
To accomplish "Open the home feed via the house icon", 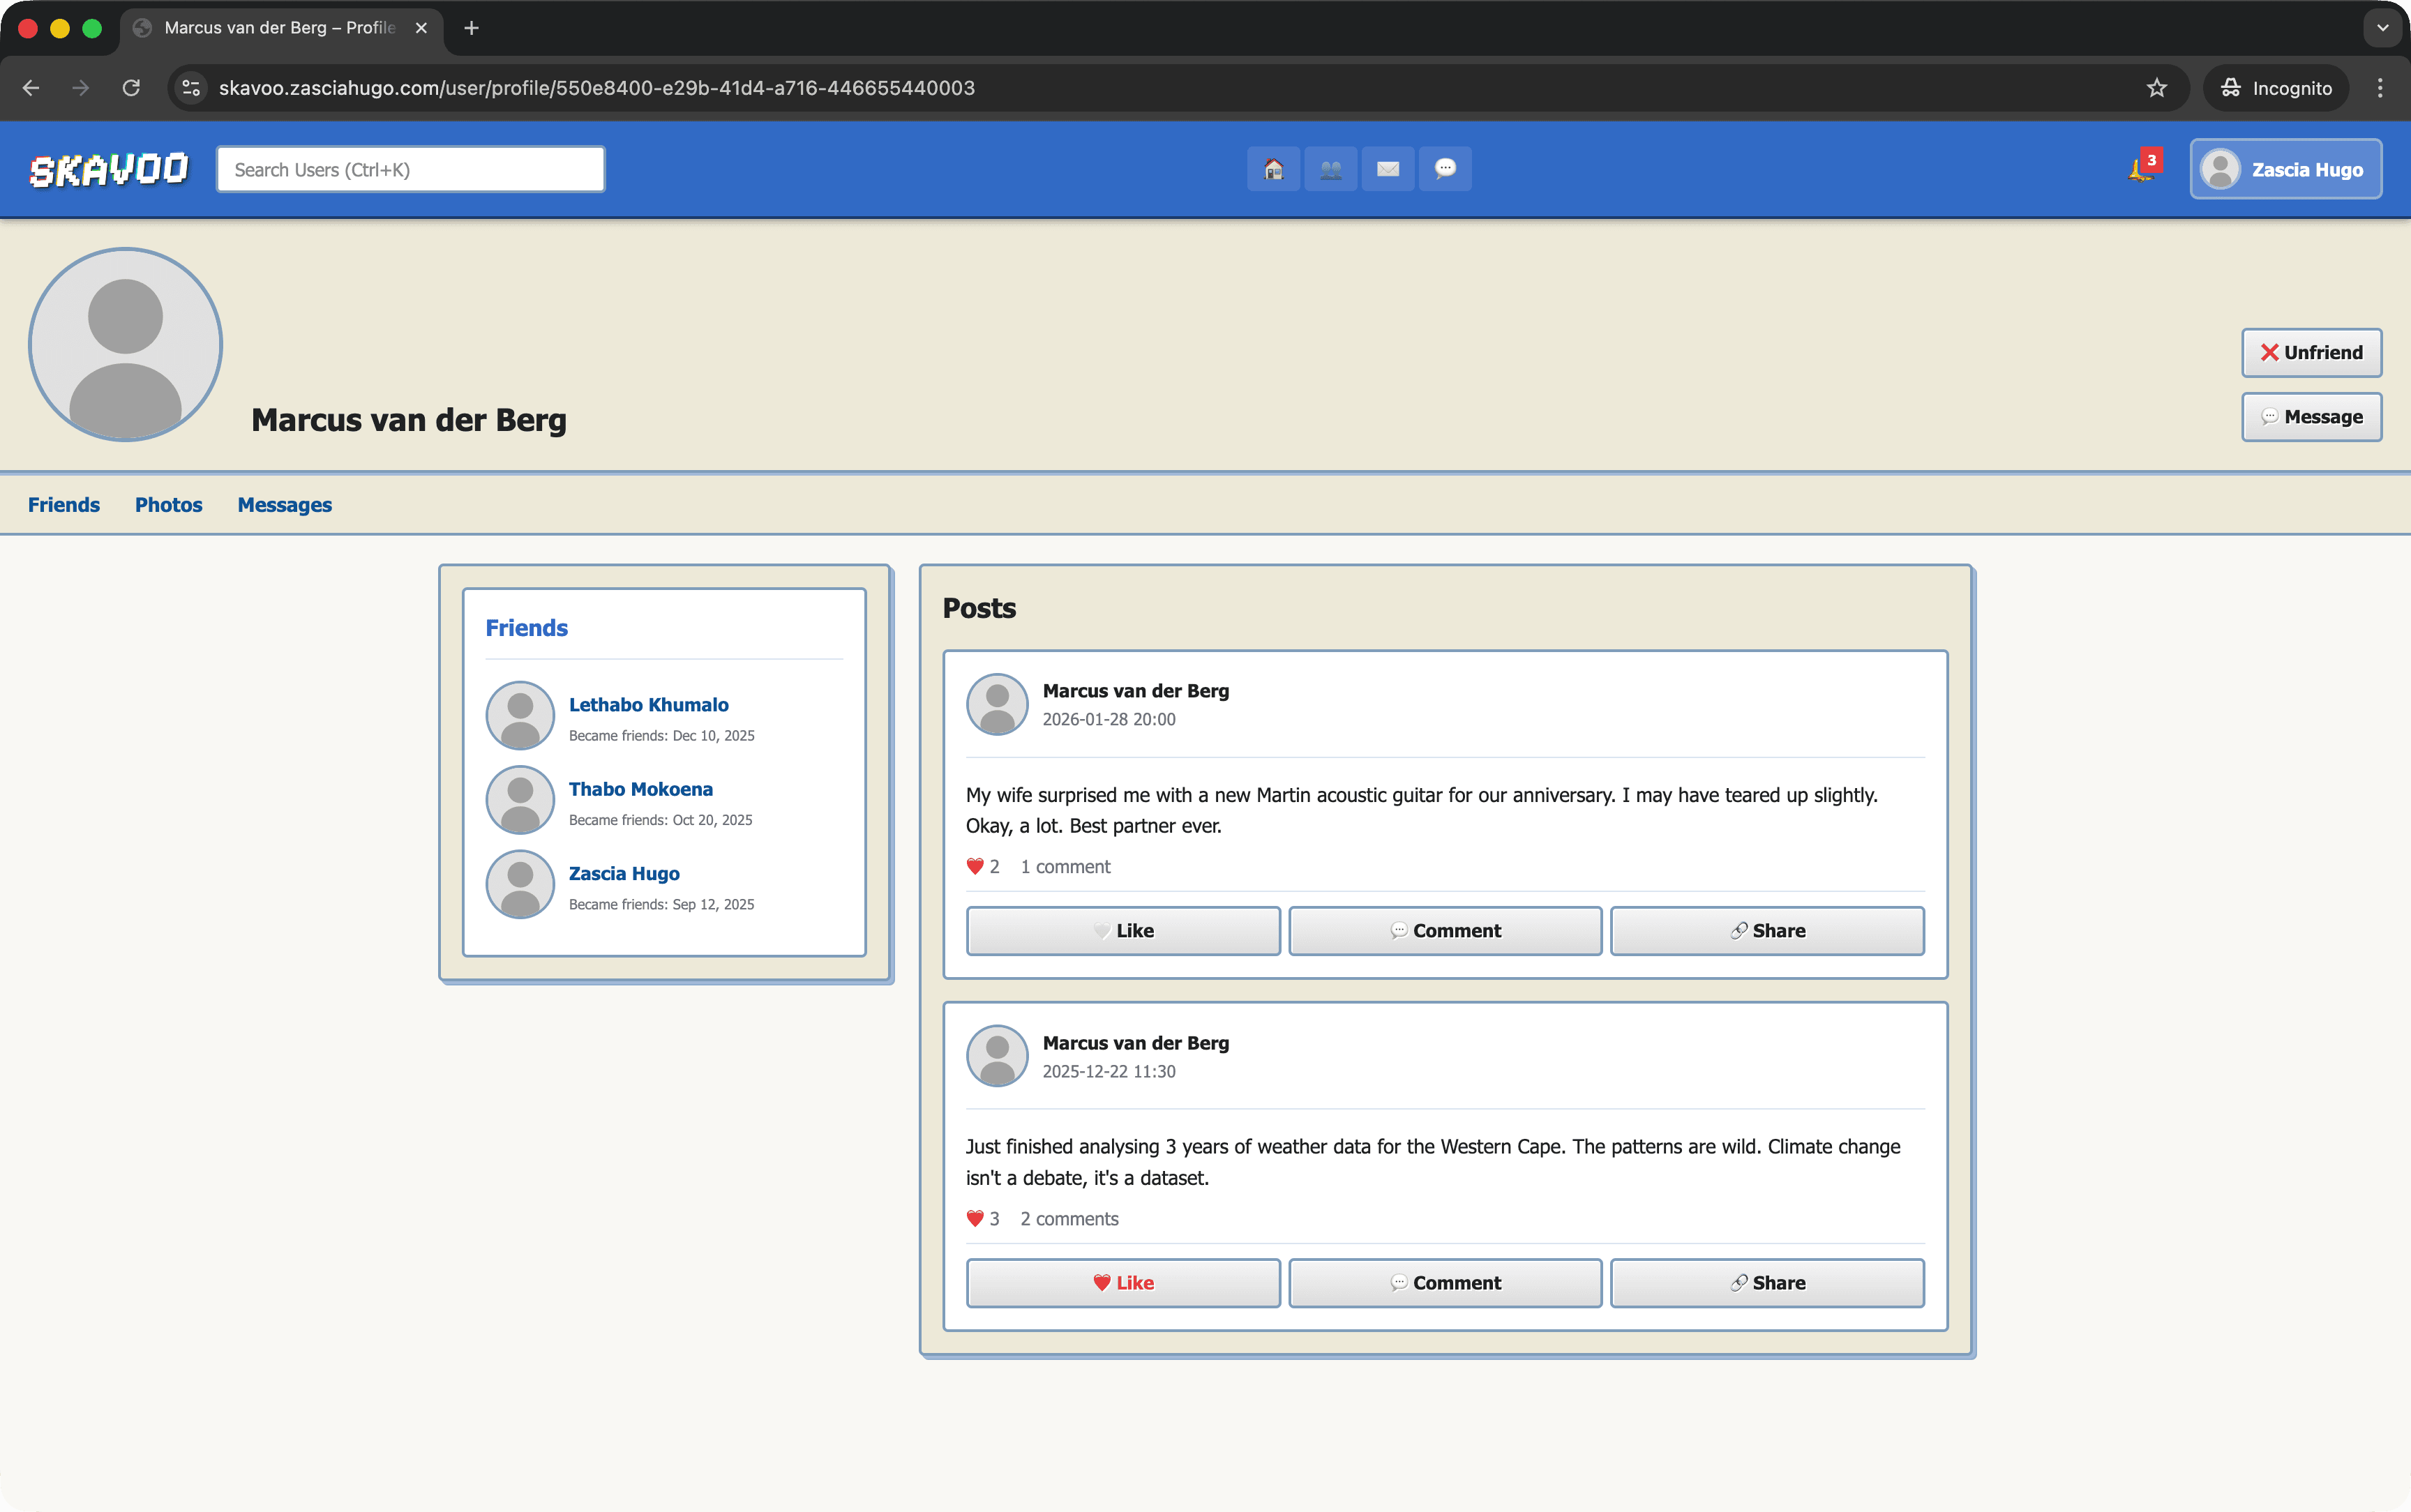I will click(1274, 168).
